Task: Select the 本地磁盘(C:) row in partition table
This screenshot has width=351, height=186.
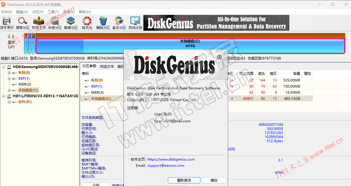Action: [x=197, y=99]
